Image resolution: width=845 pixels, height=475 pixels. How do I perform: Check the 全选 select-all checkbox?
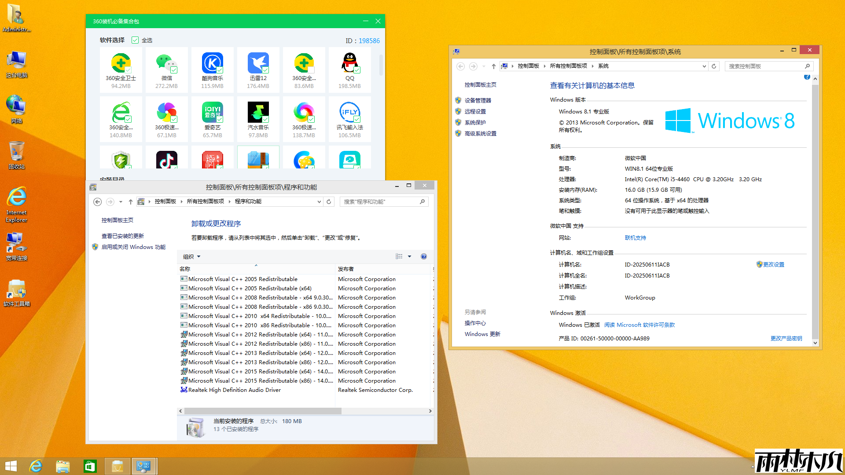tap(135, 40)
